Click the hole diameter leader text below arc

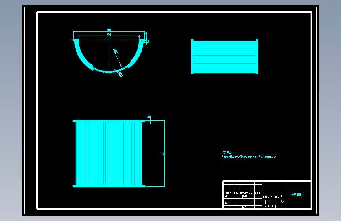(x=121, y=74)
